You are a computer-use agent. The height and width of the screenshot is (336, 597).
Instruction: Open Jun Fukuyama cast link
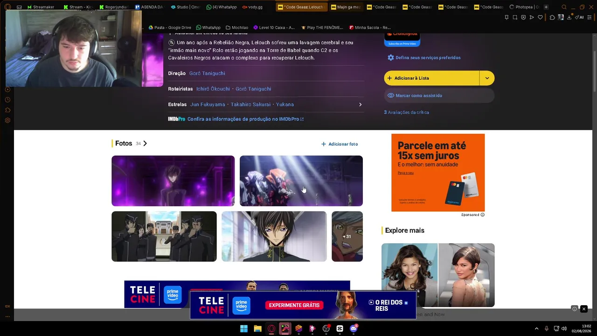208,105
